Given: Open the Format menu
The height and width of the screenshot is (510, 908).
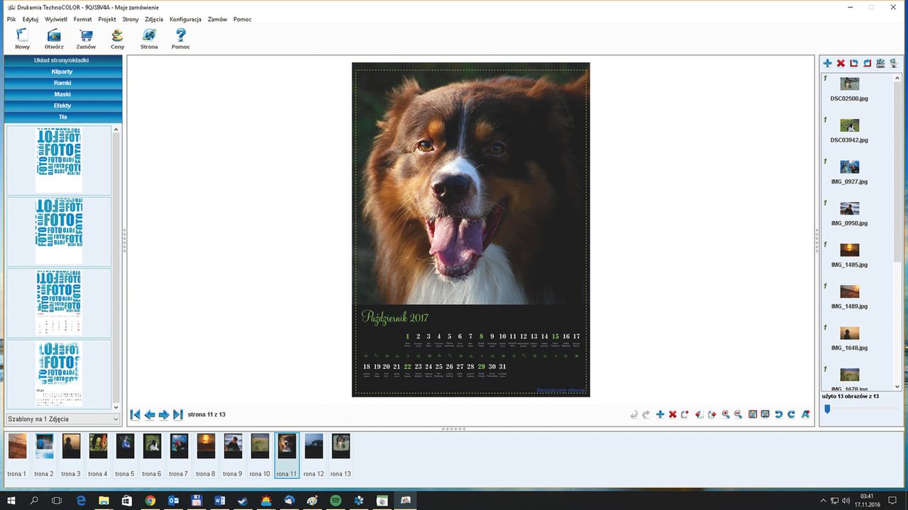Looking at the screenshot, I should coord(82,19).
